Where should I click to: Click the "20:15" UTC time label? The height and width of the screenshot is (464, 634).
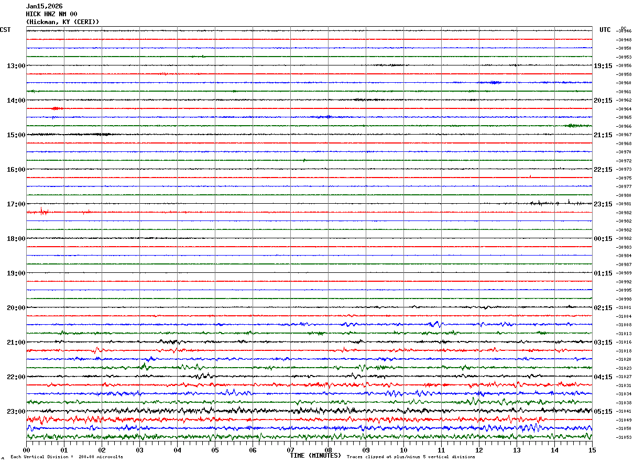pos(603,101)
